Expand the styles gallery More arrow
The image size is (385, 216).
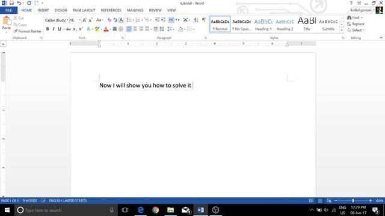(x=342, y=30)
